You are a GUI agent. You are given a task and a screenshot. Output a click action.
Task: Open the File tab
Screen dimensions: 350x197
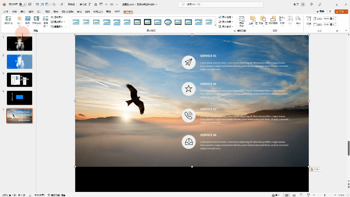click(x=6, y=12)
